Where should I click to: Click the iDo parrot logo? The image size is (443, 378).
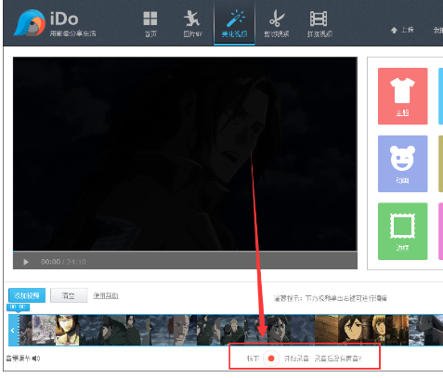[x=30, y=22]
